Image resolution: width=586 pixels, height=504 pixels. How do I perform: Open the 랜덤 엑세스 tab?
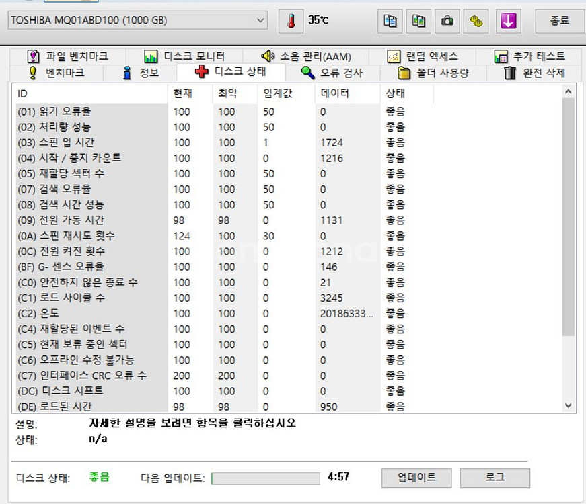[423, 56]
